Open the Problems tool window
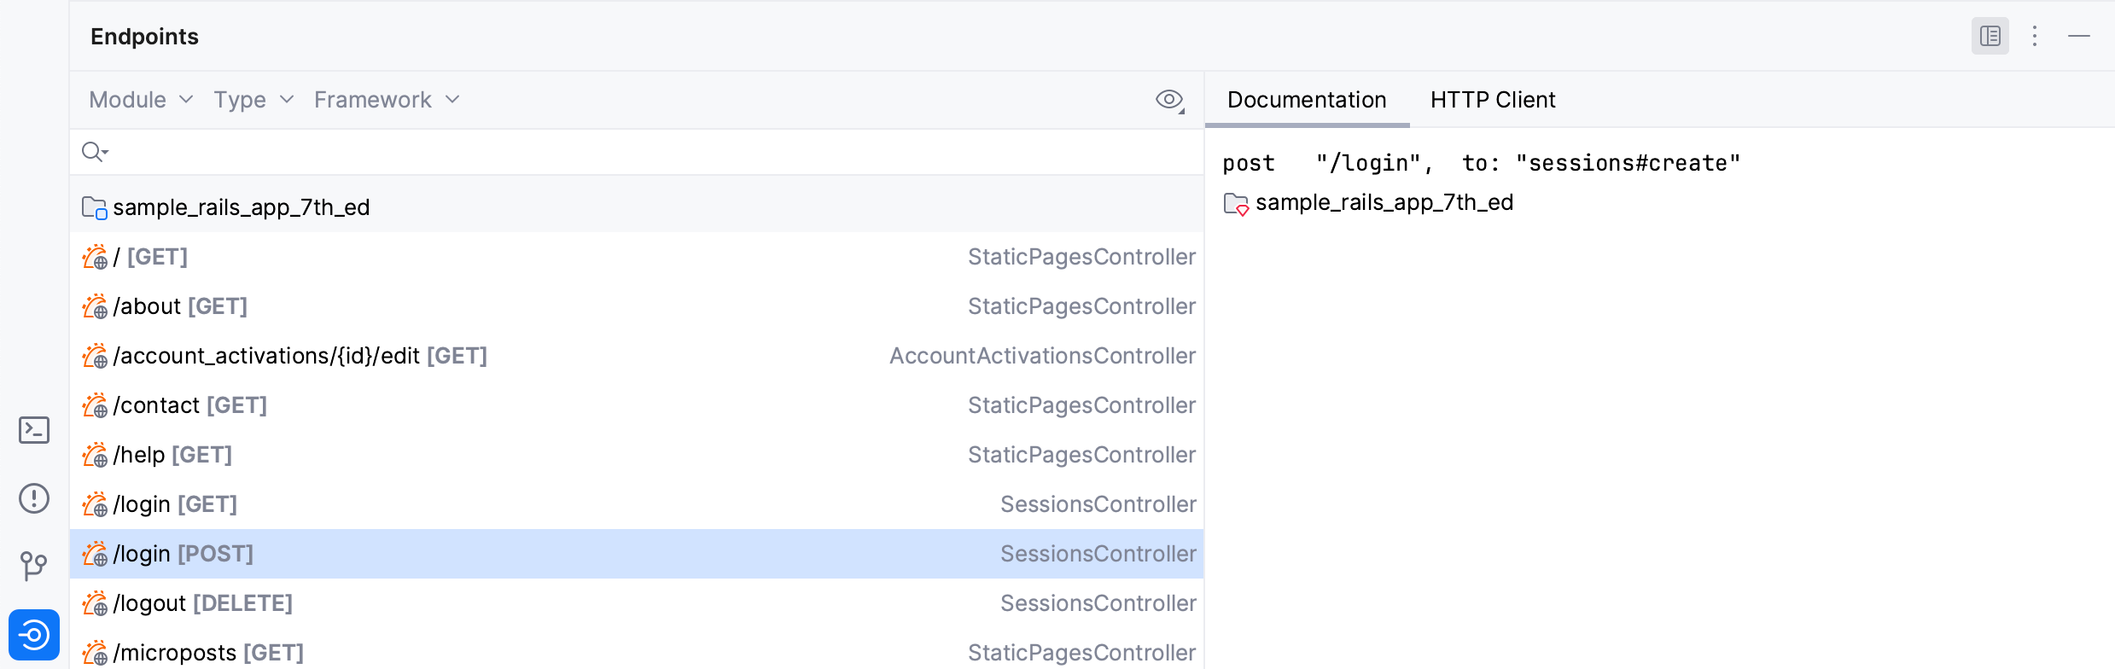The width and height of the screenshot is (2115, 669). 34,498
